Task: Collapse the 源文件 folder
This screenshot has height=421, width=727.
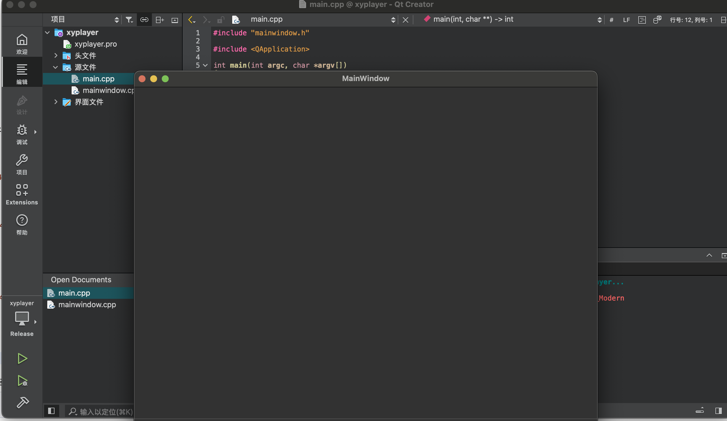Action: [55, 67]
